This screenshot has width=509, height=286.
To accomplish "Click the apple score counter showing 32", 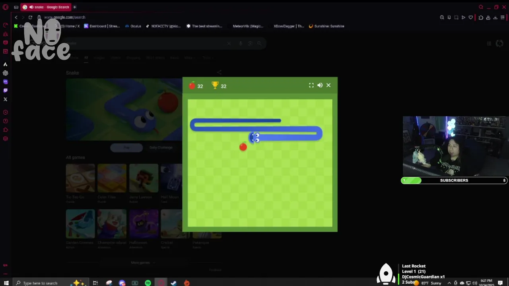I will (196, 86).
